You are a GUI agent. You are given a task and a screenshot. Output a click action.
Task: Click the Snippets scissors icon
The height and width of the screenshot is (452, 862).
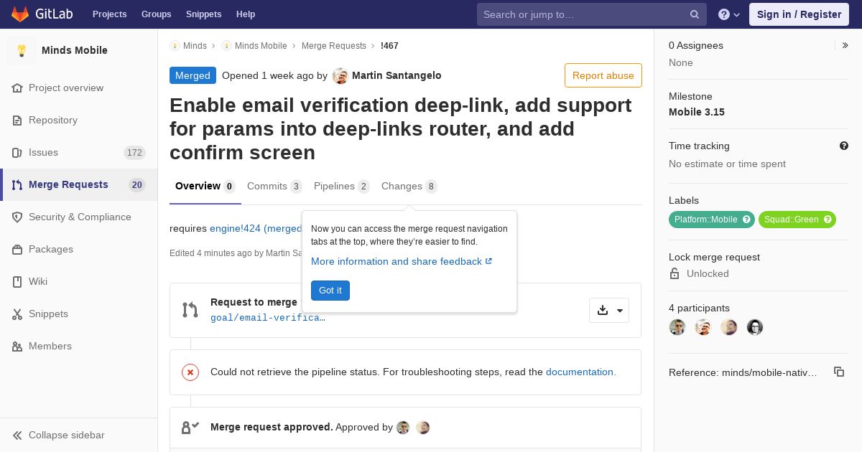coord(17,314)
